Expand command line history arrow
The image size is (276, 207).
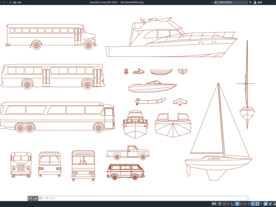[247, 198]
